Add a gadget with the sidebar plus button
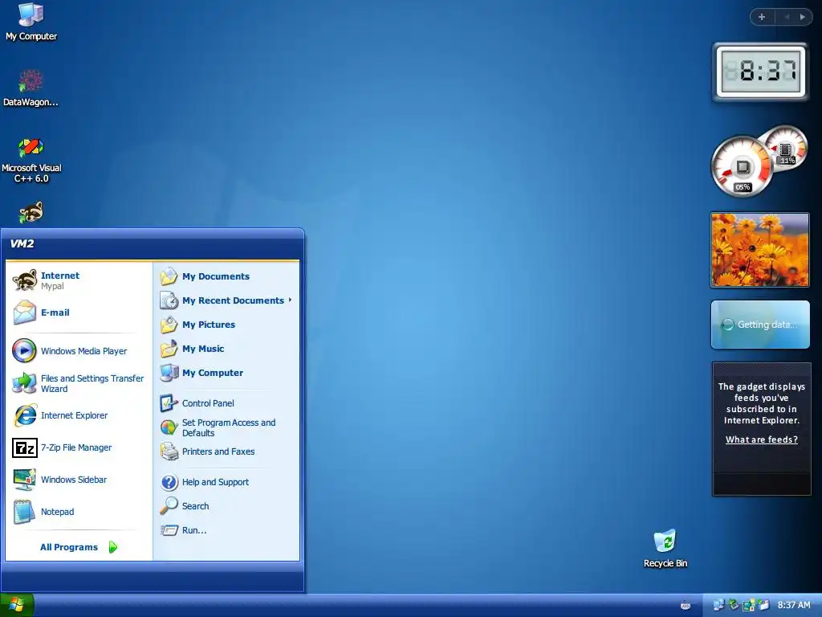This screenshot has width=822, height=617. [762, 17]
